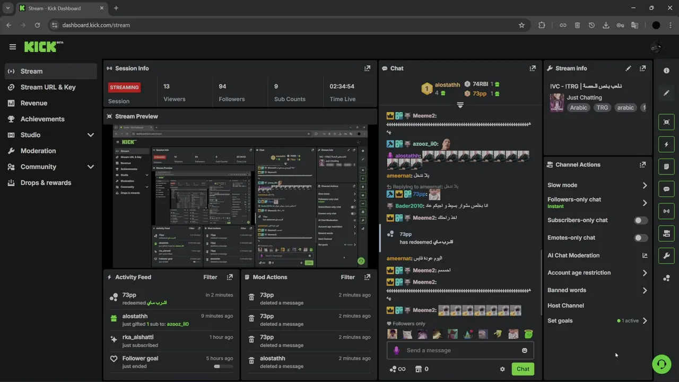Toggle the broadcast signal widget in right sidebar
This screenshot has width=679, height=382.
point(666,211)
